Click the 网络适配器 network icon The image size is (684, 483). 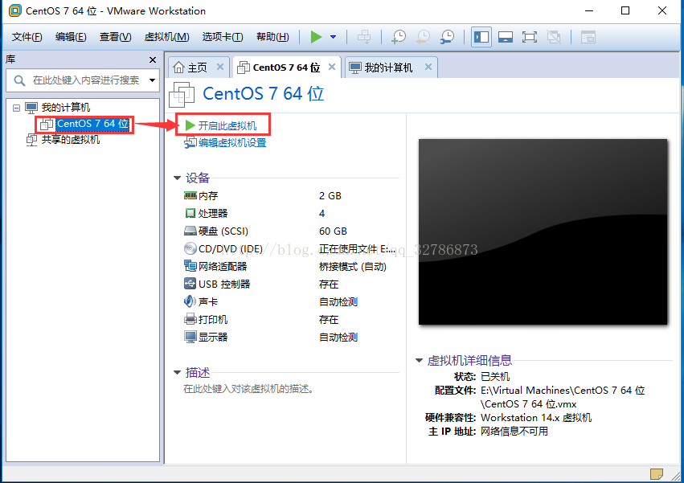tap(190, 266)
